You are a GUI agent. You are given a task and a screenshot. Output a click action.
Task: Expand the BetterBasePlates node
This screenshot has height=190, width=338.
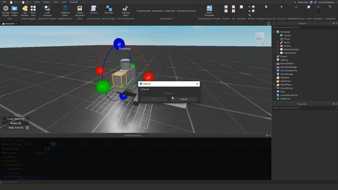tap(278, 49)
